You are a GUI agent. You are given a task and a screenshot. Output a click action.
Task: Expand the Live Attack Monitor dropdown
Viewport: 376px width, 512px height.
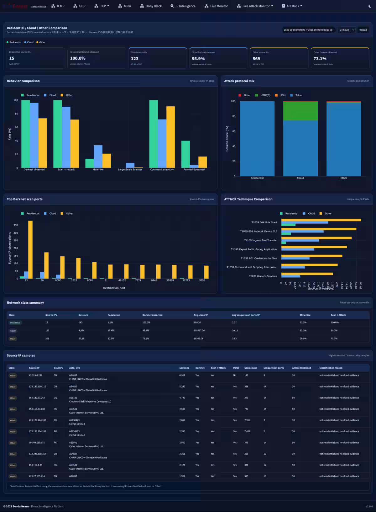(x=255, y=6)
